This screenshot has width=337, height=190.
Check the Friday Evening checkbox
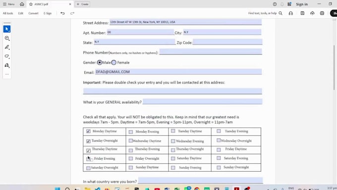(x=89, y=159)
